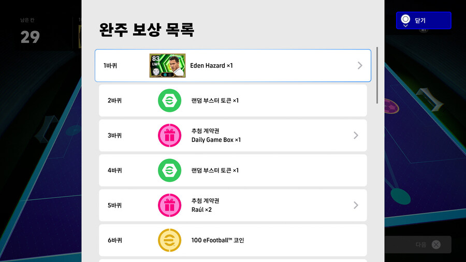Expand Raúl ×2 reward details chevron
The width and height of the screenshot is (466, 262).
pos(356,205)
